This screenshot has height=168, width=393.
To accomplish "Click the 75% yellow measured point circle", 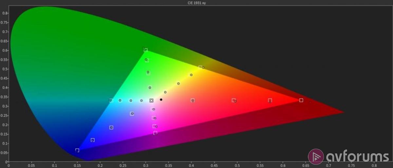I will click(x=191, y=75).
